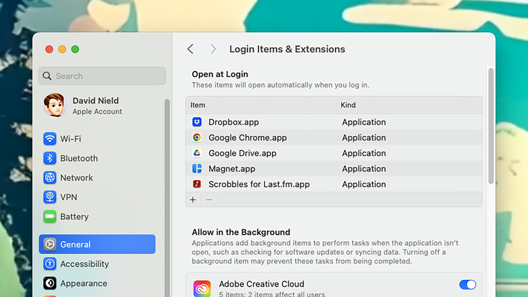The height and width of the screenshot is (297, 528).
Task: Remove a login item with the minus button
Action: (209, 200)
